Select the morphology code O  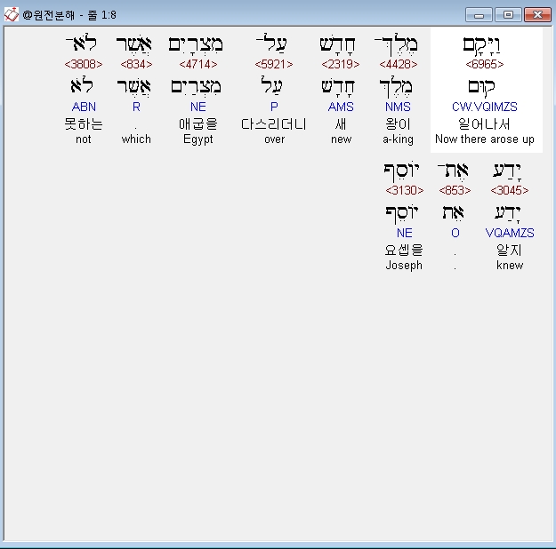click(455, 233)
